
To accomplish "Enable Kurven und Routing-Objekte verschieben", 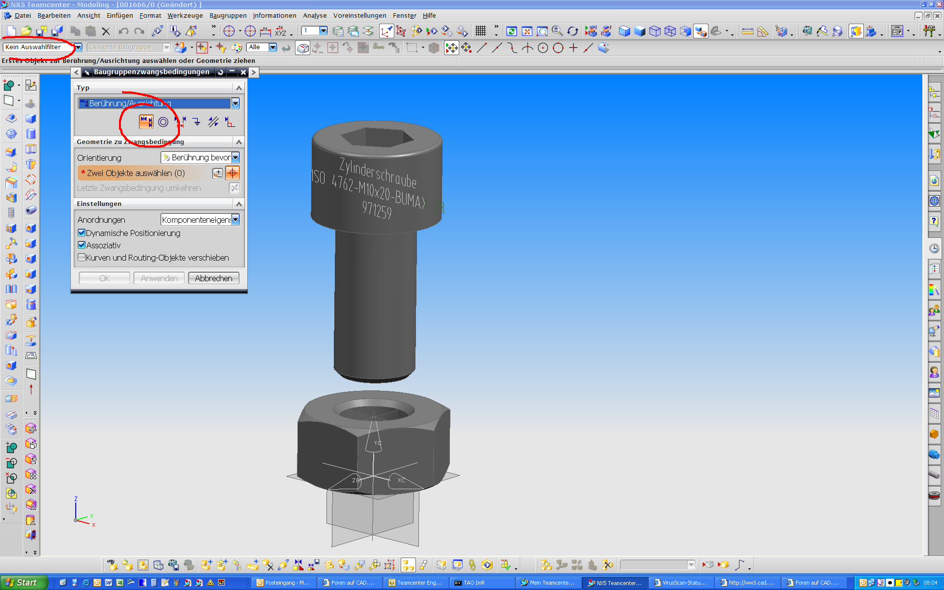I will [82, 258].
